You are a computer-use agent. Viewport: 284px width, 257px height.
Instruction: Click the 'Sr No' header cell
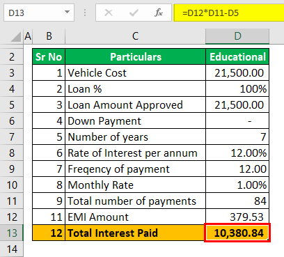[49, 56]
